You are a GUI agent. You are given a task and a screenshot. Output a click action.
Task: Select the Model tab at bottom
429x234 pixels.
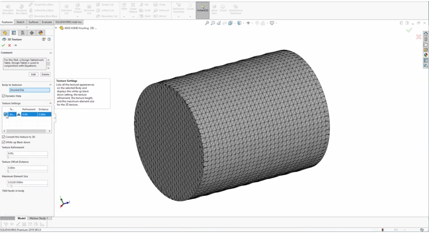coord(21,218)
